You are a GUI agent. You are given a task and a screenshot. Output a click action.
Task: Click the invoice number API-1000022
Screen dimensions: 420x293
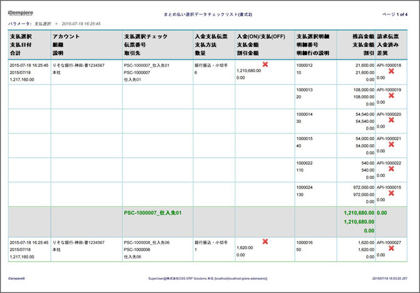point(389,163)
